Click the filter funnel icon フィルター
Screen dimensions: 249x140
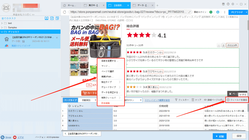(x=176, y=100)
